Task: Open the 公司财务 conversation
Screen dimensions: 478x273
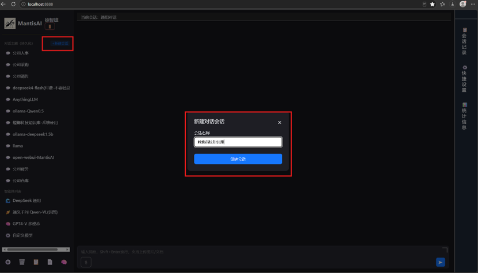Action: [21, 169]
